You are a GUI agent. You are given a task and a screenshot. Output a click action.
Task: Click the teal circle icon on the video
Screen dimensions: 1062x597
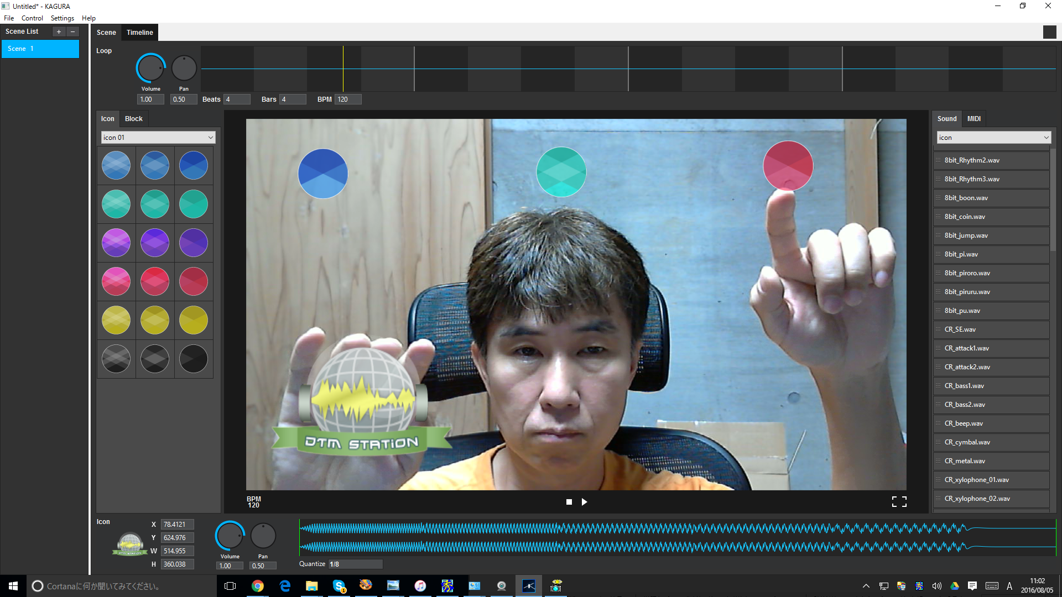pyautogui.click(x=561, y=172)
